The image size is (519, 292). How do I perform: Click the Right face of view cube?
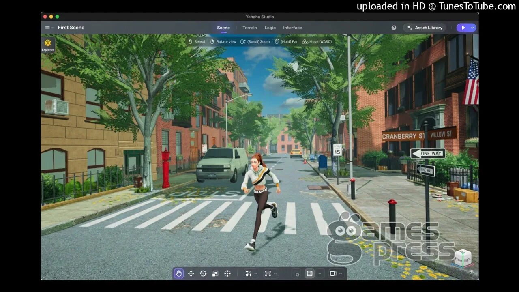(467, 260)
